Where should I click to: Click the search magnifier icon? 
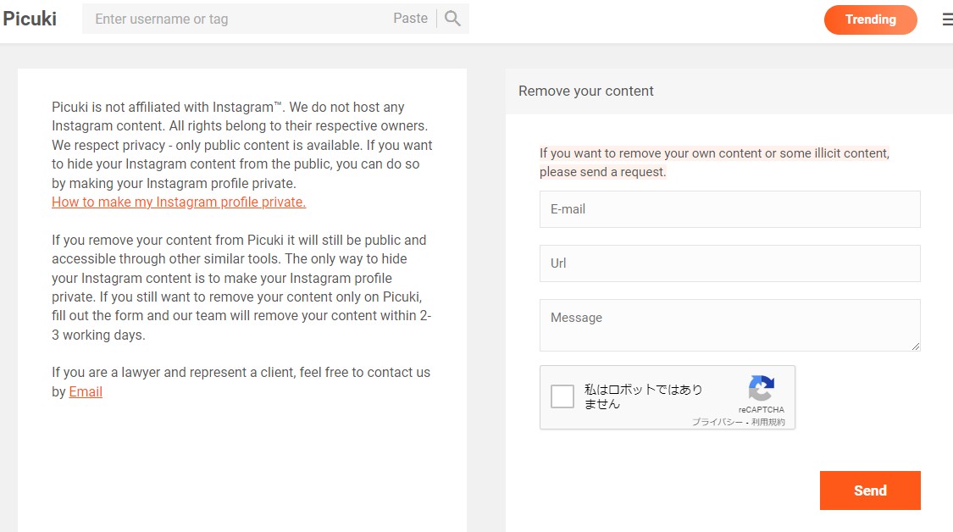coord(452,17)
